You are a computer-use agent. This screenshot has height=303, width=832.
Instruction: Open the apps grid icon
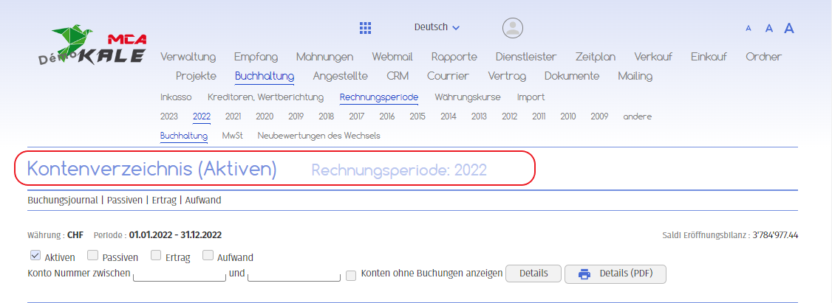[365, 28]
